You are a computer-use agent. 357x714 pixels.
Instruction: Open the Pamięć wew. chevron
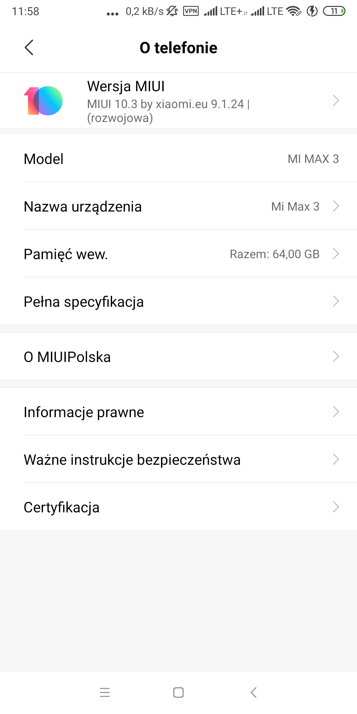pyautogui.click(x=336, y=254)
